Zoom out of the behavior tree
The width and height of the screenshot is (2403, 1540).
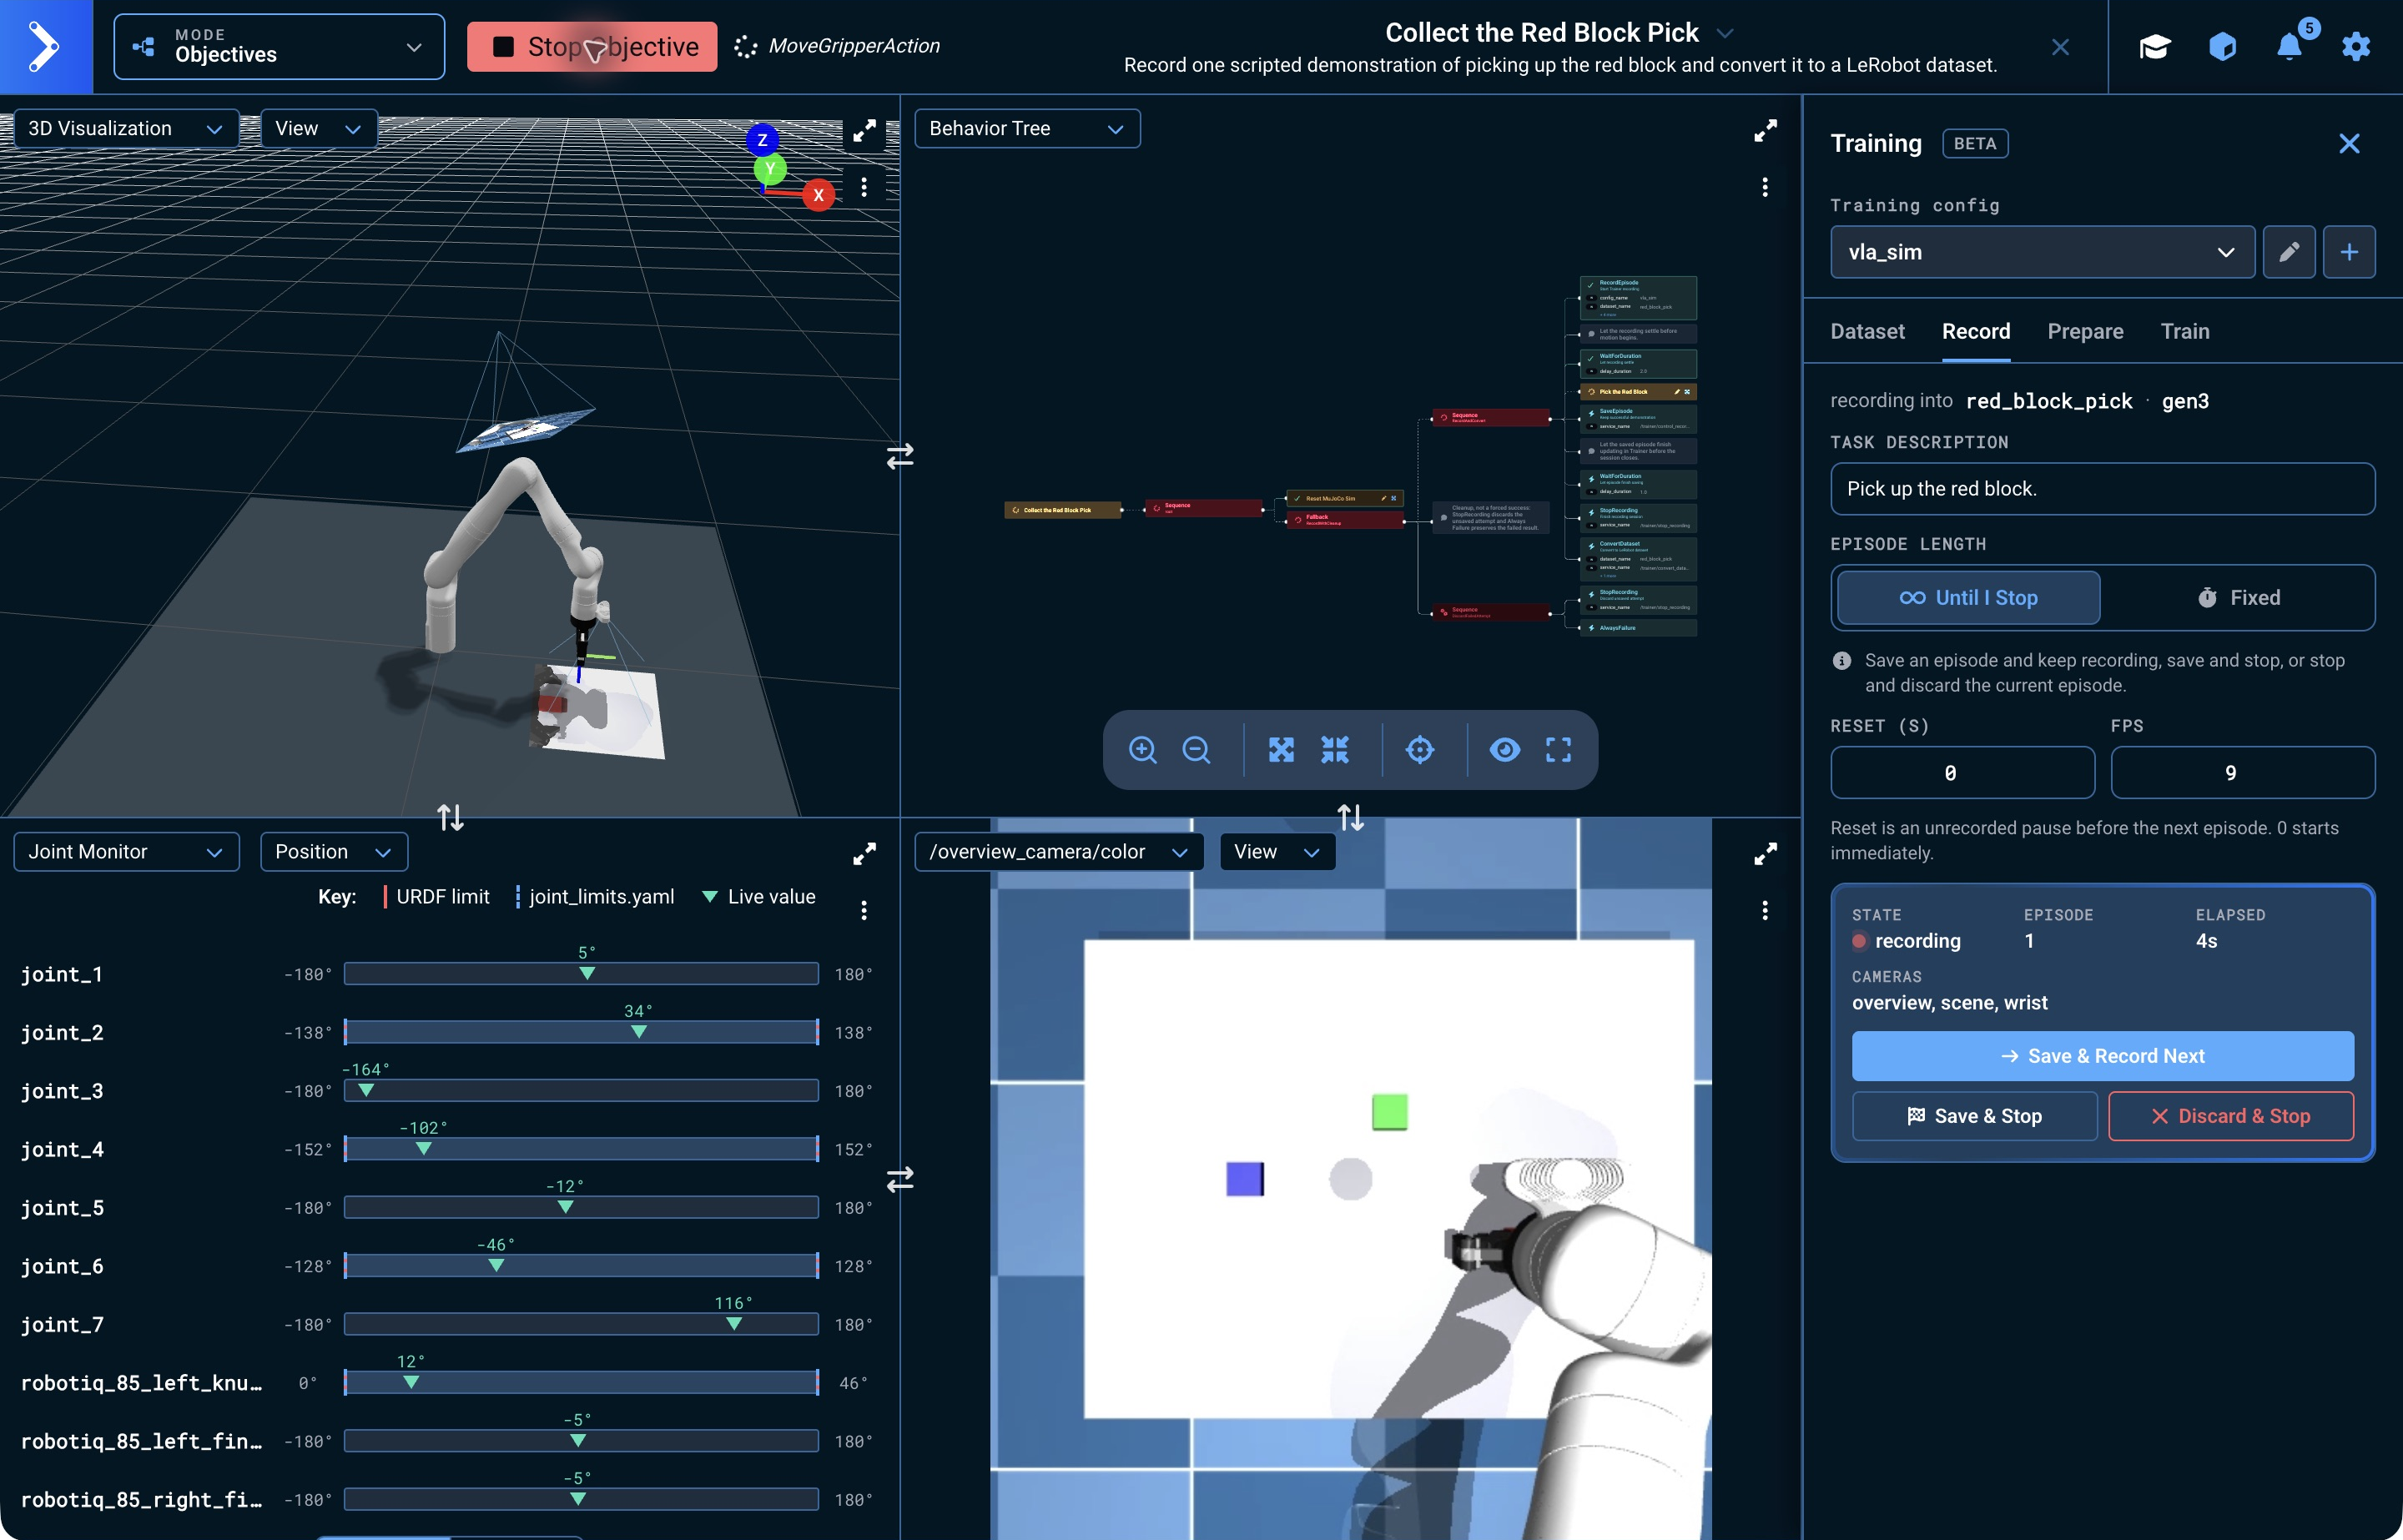(1196, 750)
